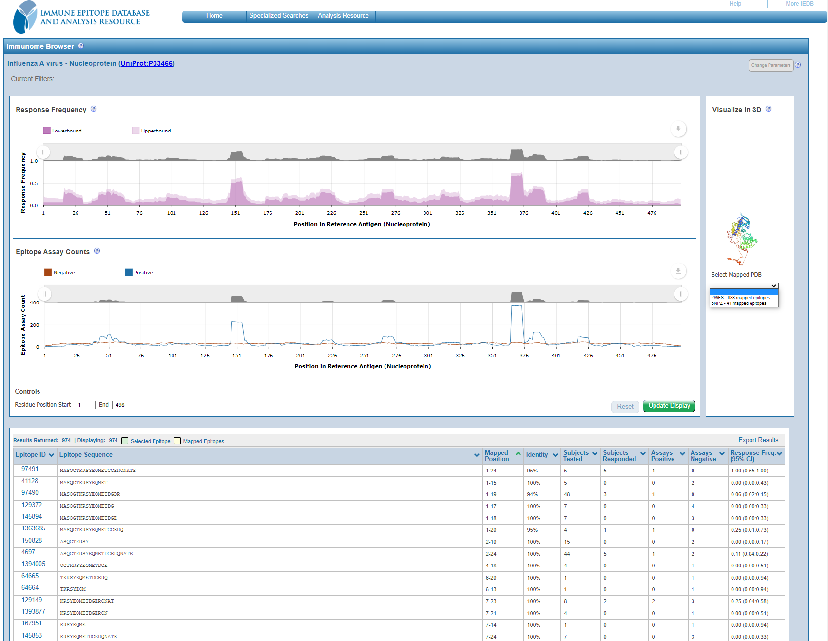Focus Residue Position End field
This screenshot has height=641, width=828.
click(x=122, y=405)
